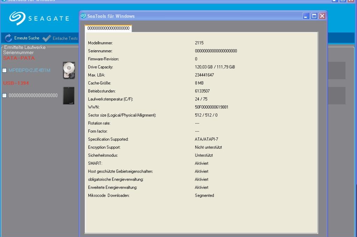Open the 00000000000000000000 tab in the dialog
The height and width of the screenshot is (237, 357).
[108, 28]
